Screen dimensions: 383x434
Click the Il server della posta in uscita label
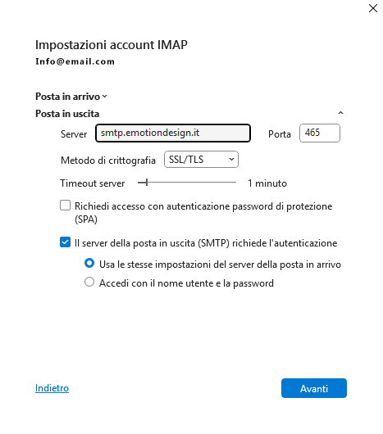click(x=206, y=243)
